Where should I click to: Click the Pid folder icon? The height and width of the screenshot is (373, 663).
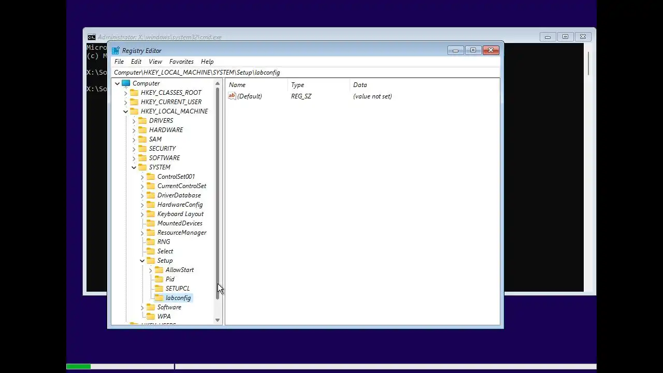159,279
